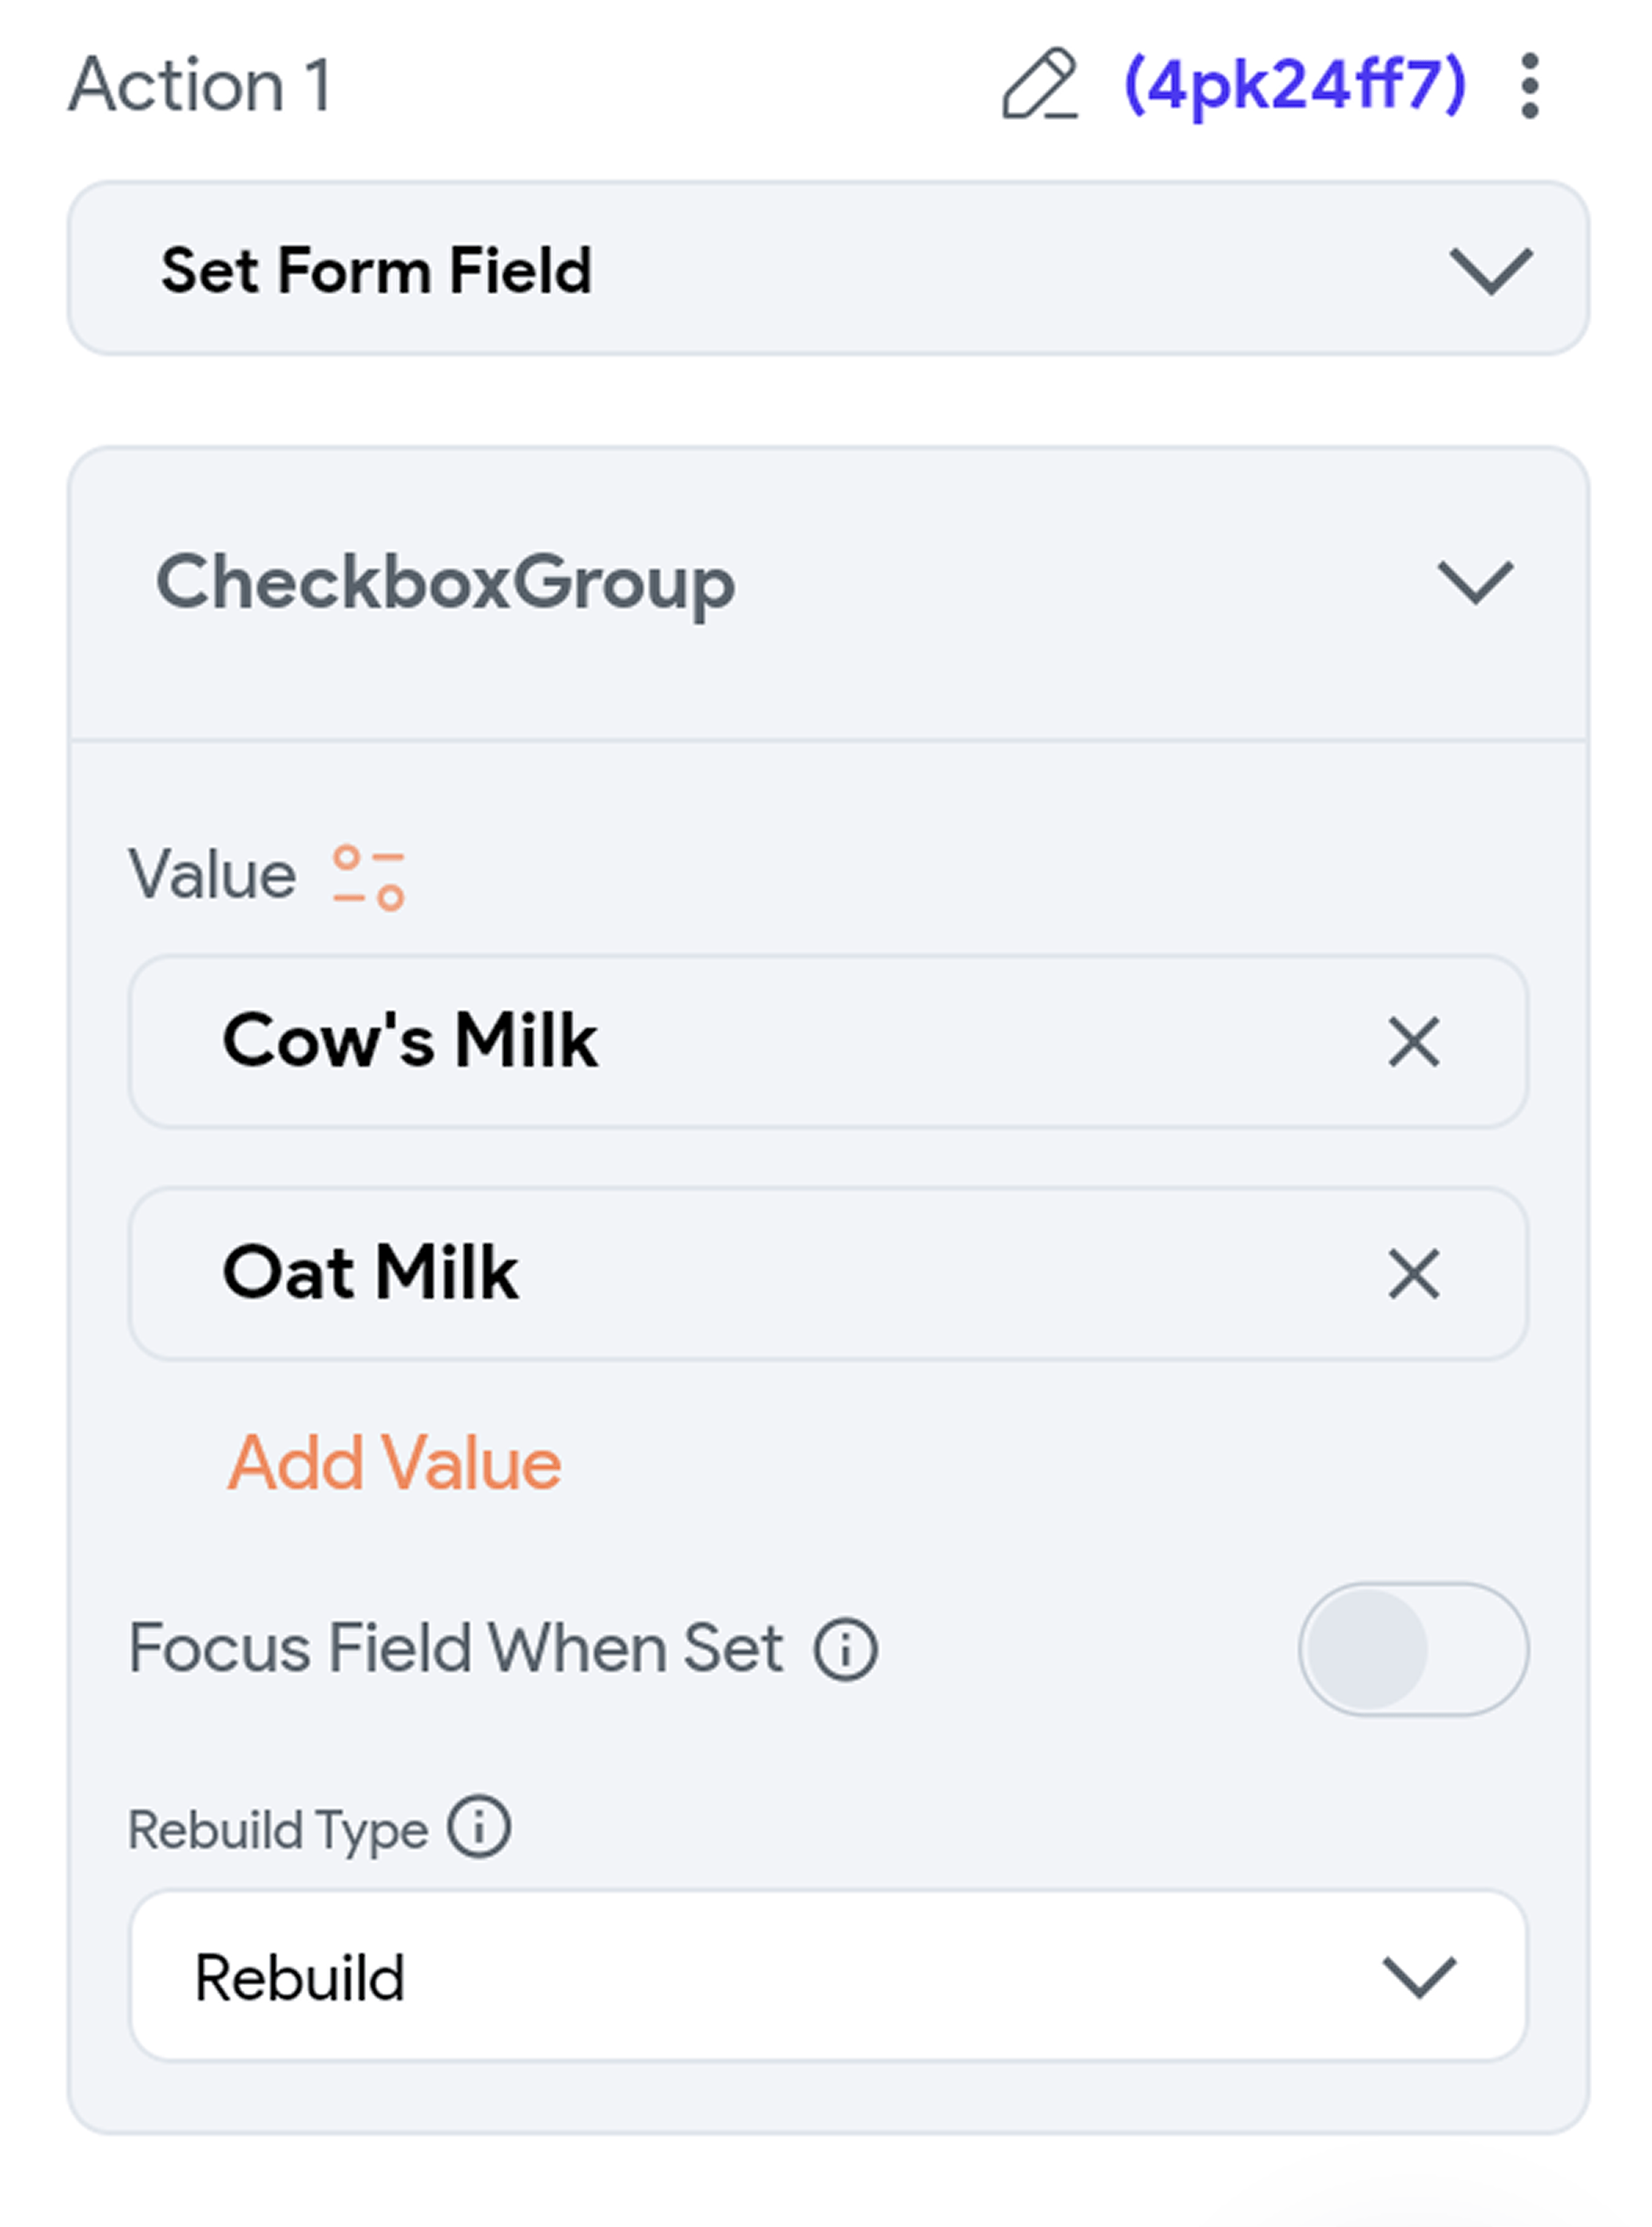The height and width of the screenshot is (2227, 1652).
Task: Remove the Oat Milk value
Action: (x=1413, y=1273)
